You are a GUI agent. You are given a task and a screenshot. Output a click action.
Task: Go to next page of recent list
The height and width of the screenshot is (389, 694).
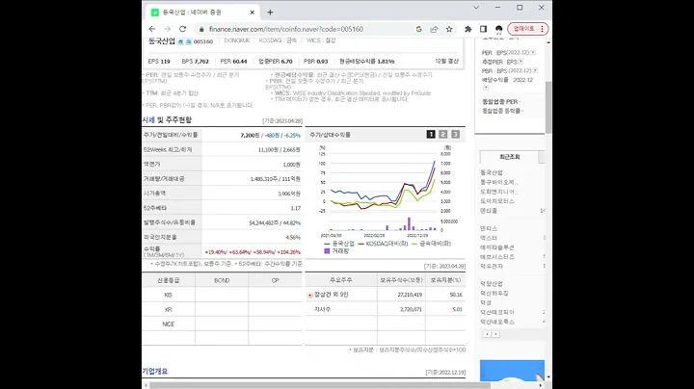coord(496,334)
